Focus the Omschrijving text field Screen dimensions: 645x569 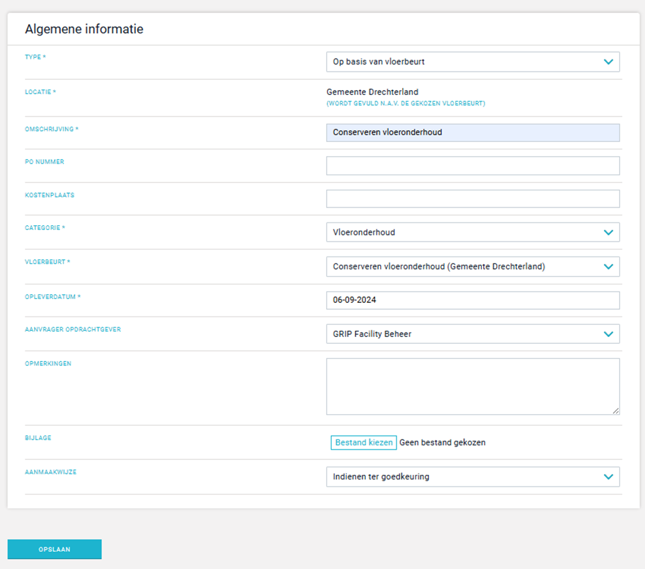pyautogui.click(x=472, y=132)
